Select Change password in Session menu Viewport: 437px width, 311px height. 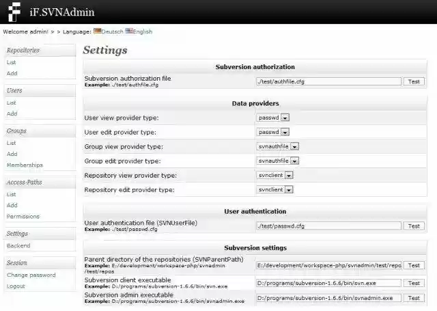(x=31, y=275)
